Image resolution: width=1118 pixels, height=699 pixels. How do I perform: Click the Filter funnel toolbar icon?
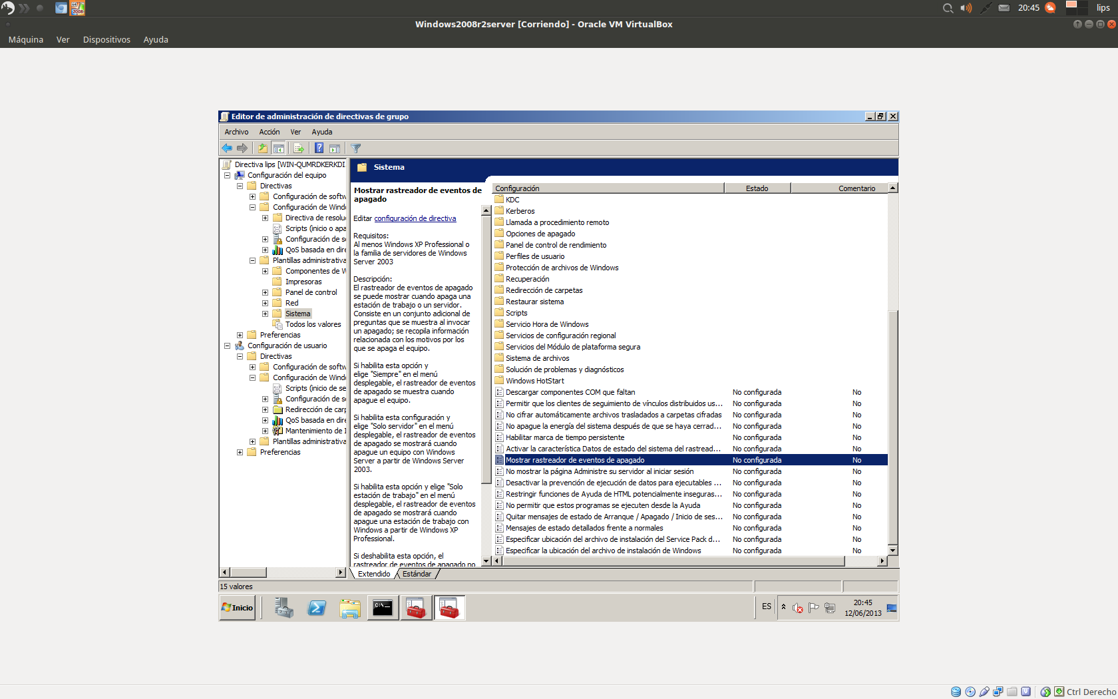356,148
